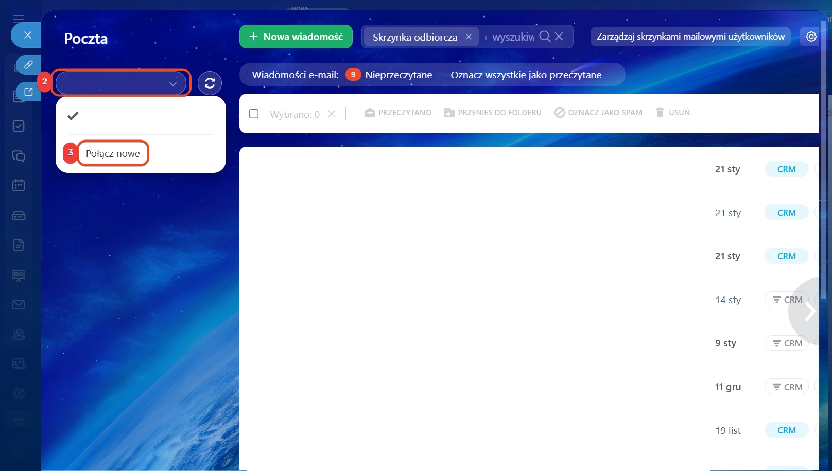This screenshot has height=471, width=832.
Task: Open the message dated 11 gru
Action: [x=529, y=387]
